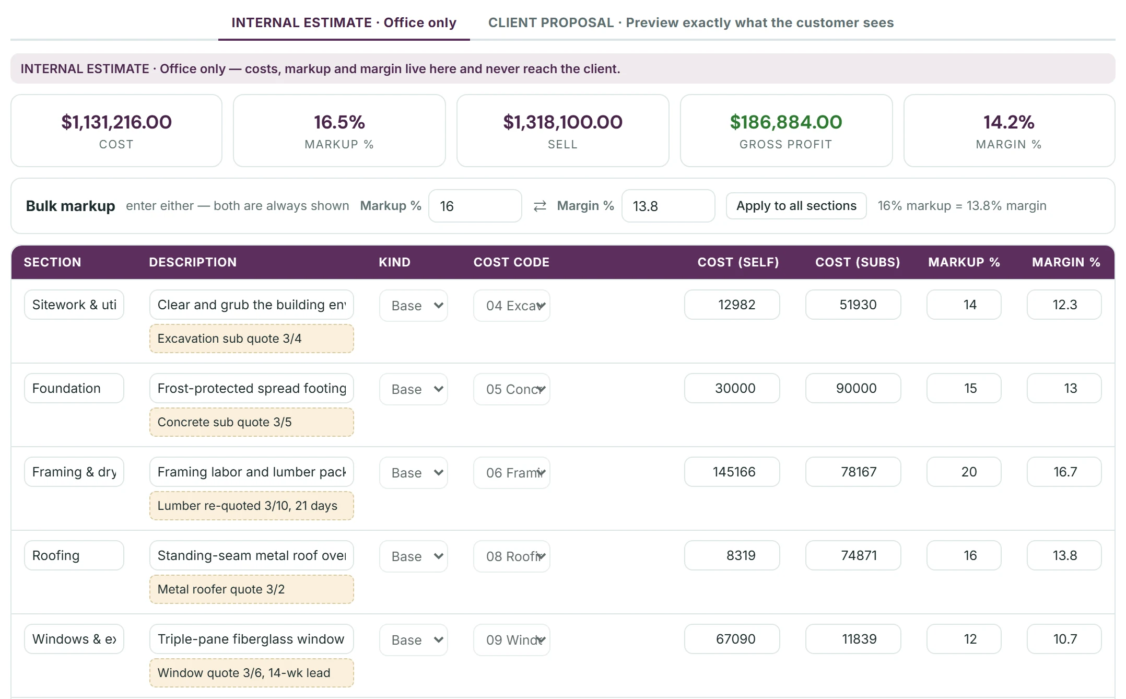
Task: Edit Windows margin value 10.7
Action: pyautogui.click(x=1064, y=639)
